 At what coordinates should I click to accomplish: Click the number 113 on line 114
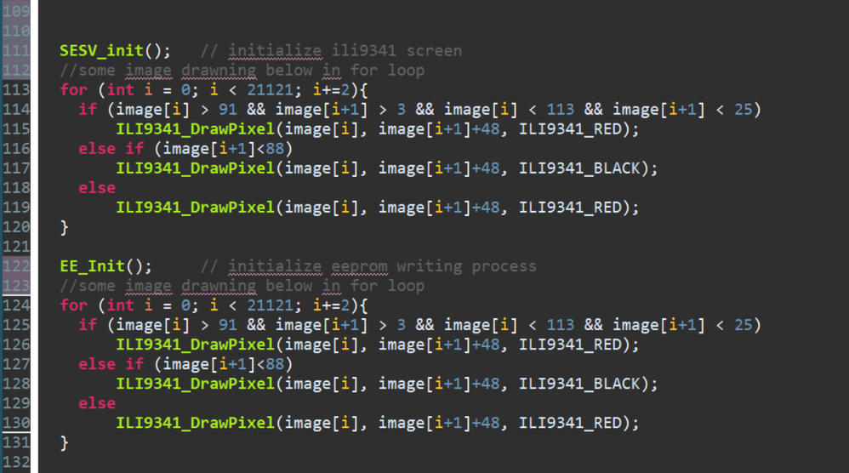pos(560,110)
